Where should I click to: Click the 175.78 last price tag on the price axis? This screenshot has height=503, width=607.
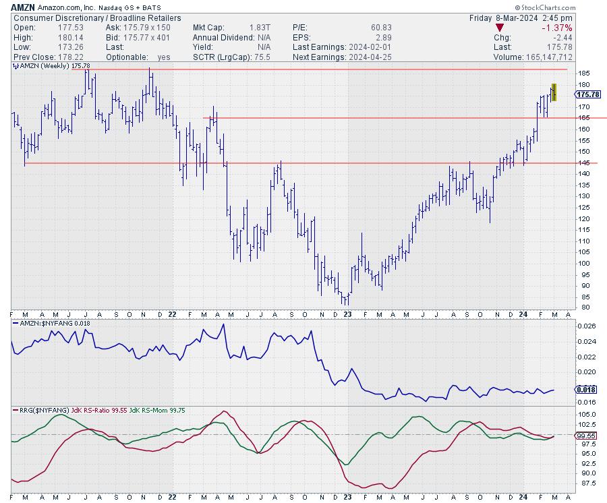tap(589, 94)
